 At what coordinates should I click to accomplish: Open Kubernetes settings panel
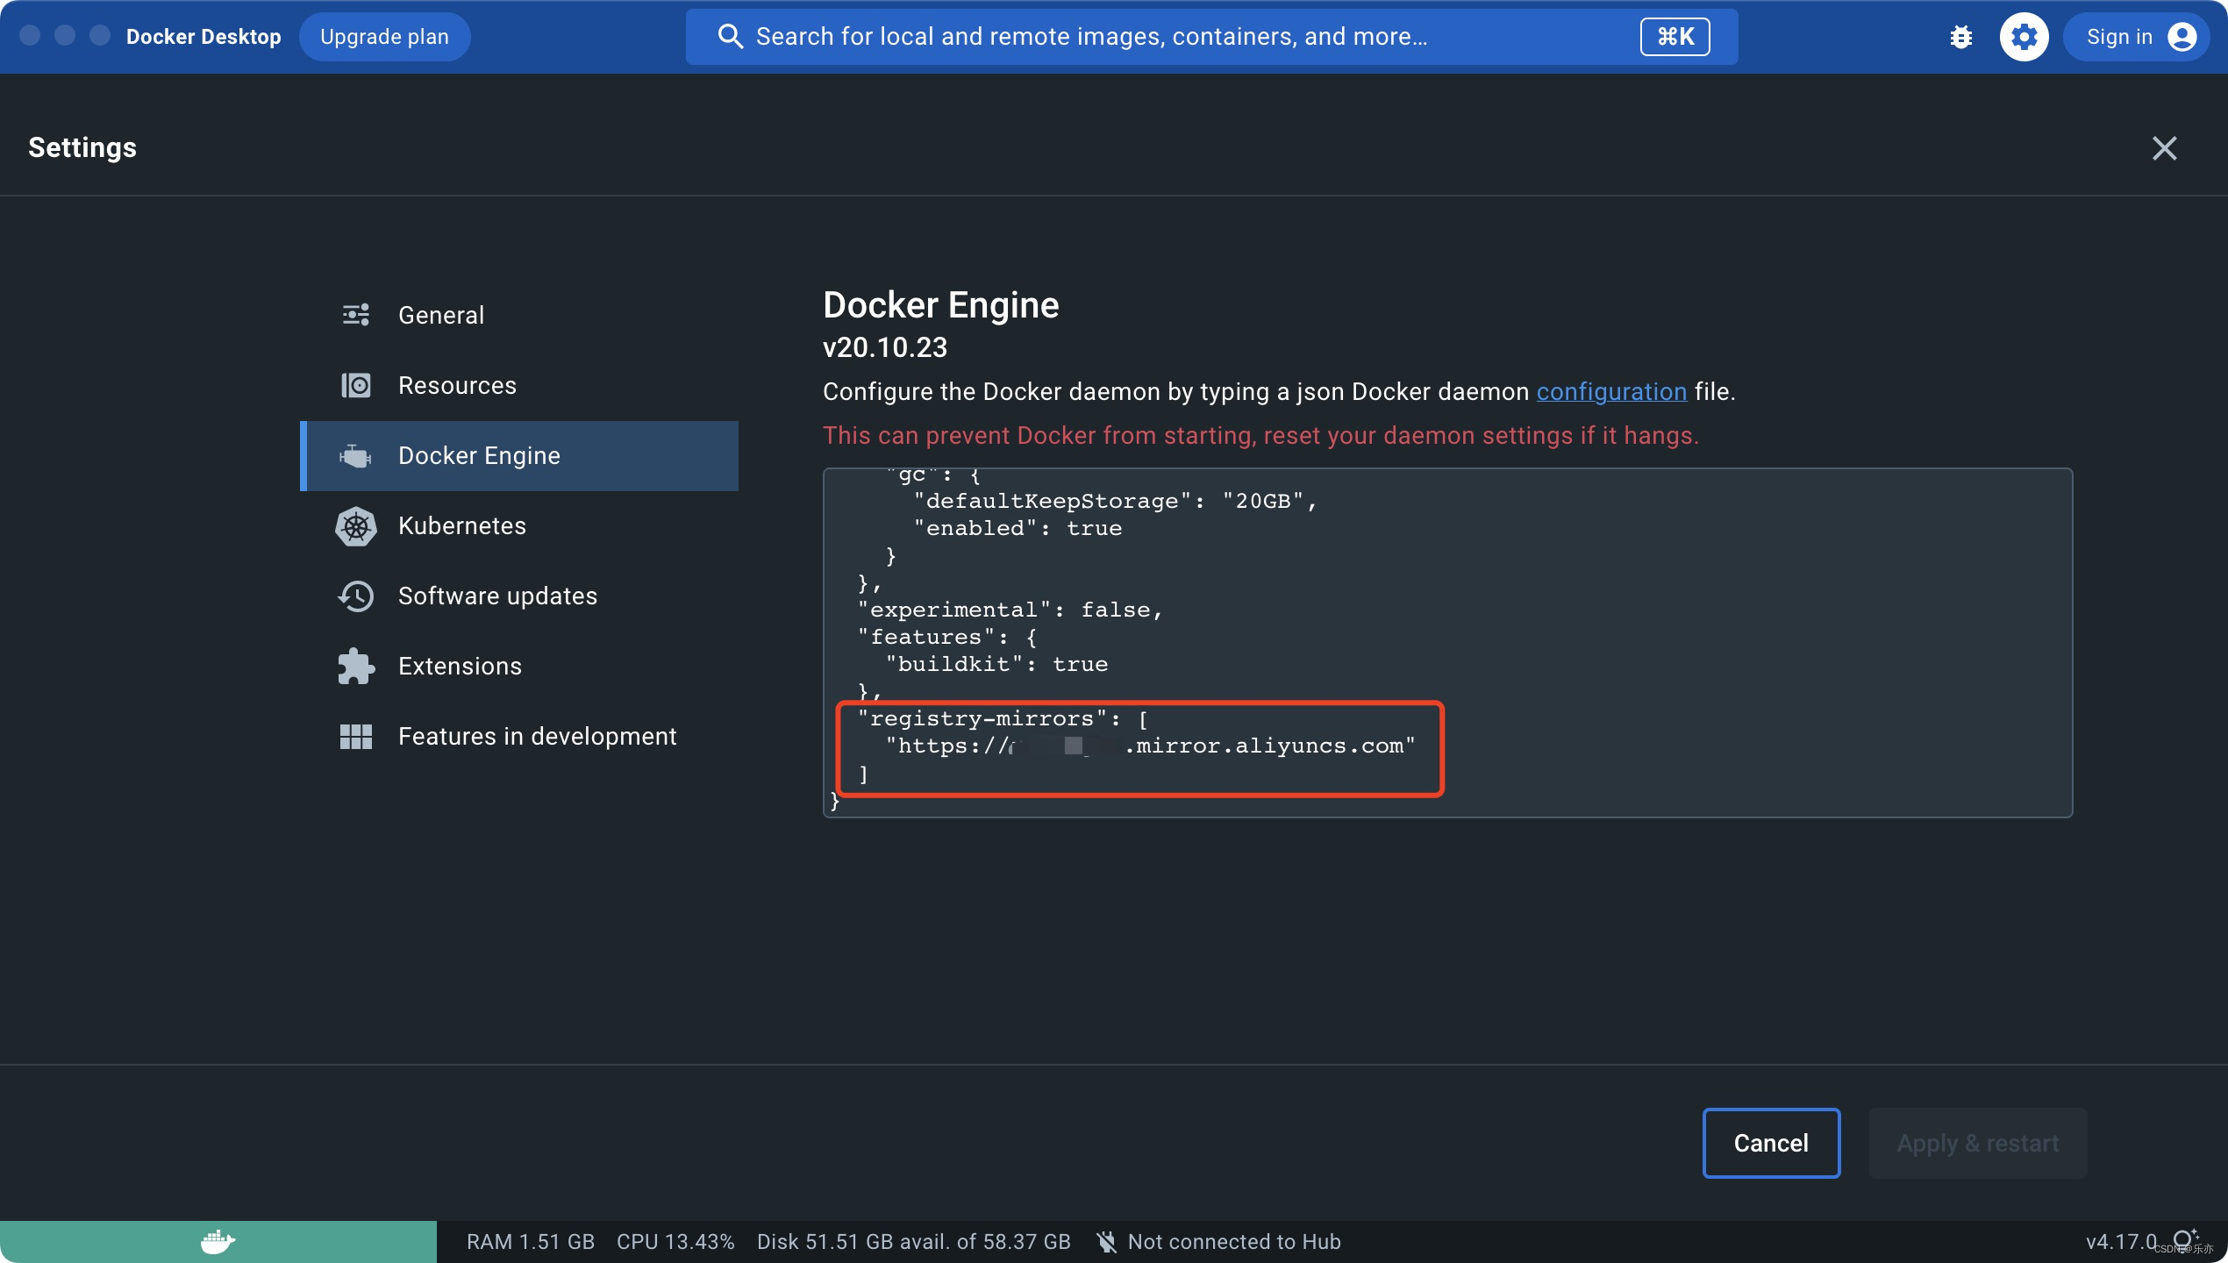coord(462,526)
